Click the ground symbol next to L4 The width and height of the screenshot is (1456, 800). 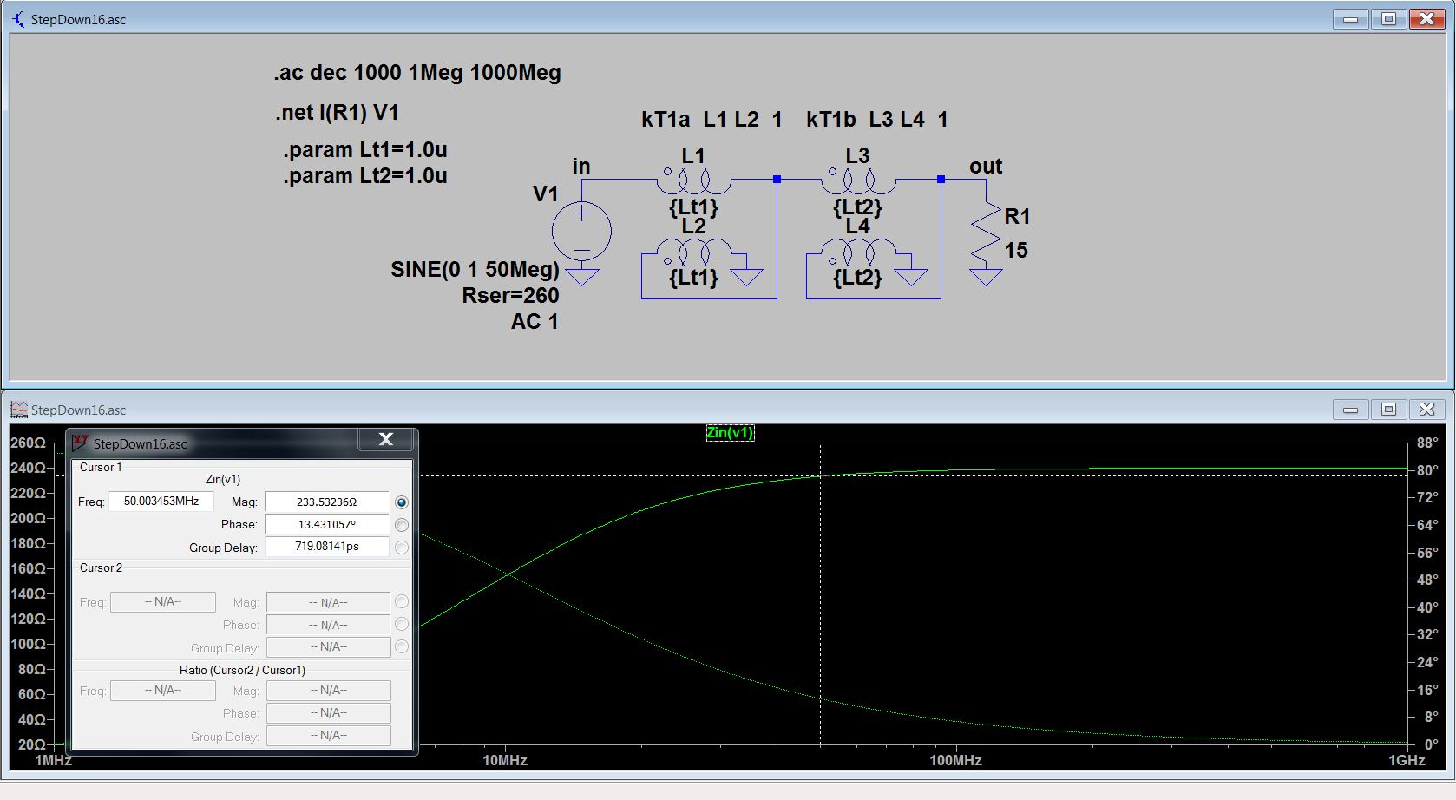[x=911, y=277]
